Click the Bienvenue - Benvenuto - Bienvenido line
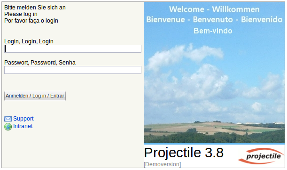Viewport: 287px width, 170px height. 214,19
